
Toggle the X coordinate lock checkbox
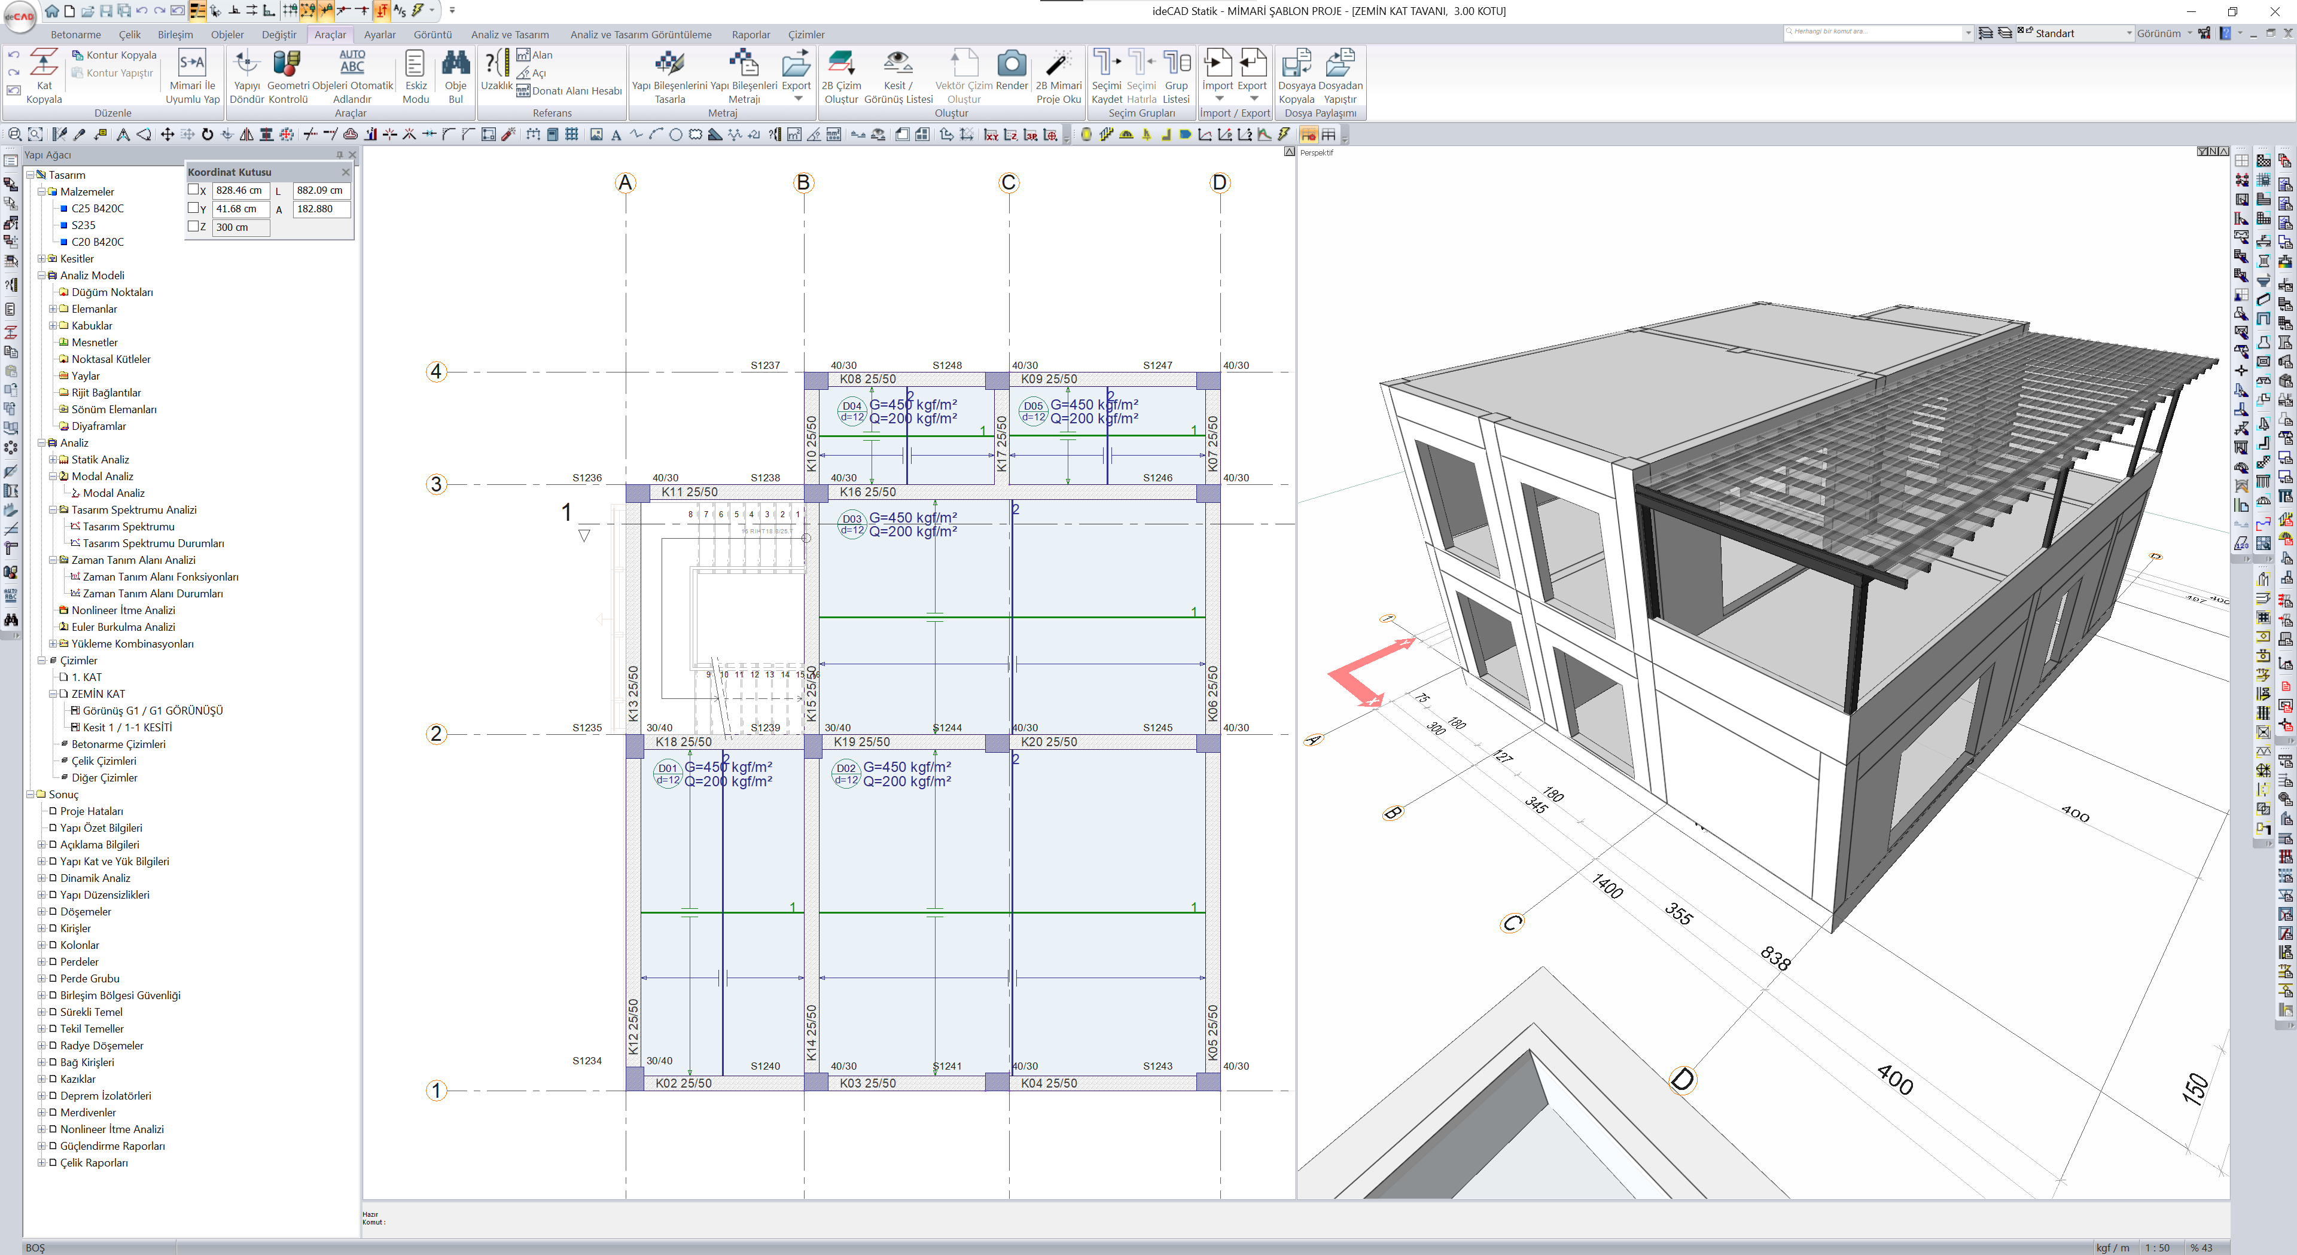193,190
